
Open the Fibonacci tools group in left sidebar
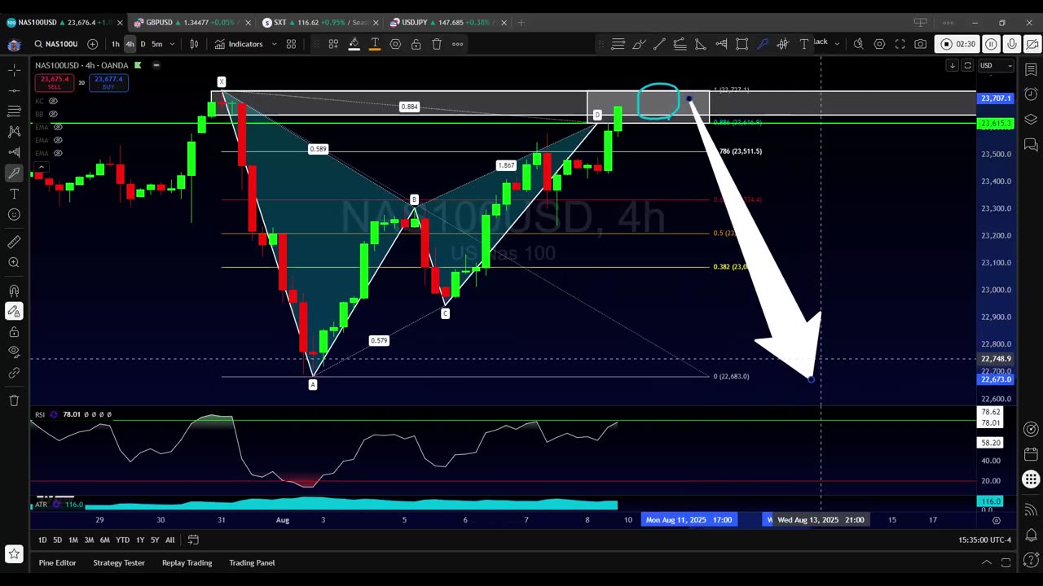click(14, 111)
